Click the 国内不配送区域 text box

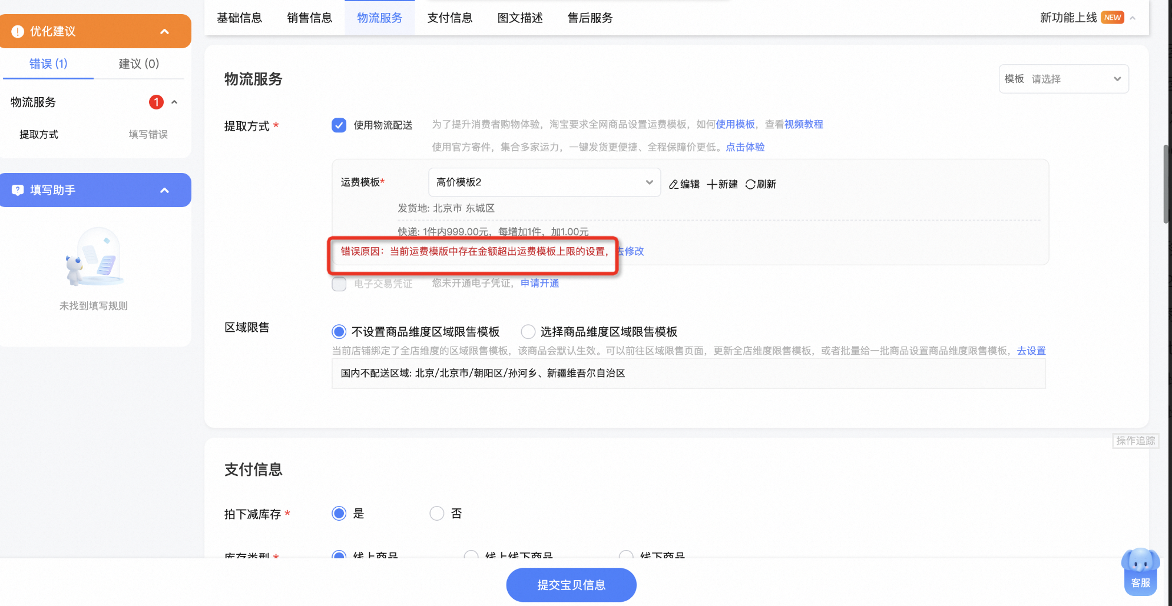[688, 374]
